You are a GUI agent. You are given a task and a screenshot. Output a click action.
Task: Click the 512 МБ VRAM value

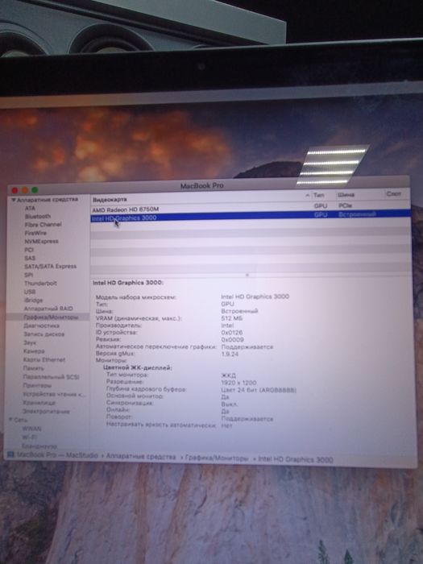click(232, 318)
